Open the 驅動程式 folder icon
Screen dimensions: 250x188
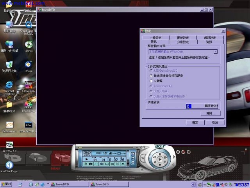pos(9,107)
